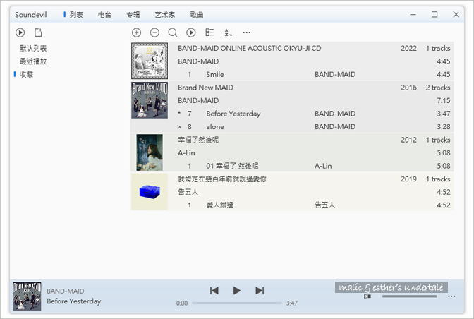Switch to the 歌曲 tab

(x=197, y=15)
